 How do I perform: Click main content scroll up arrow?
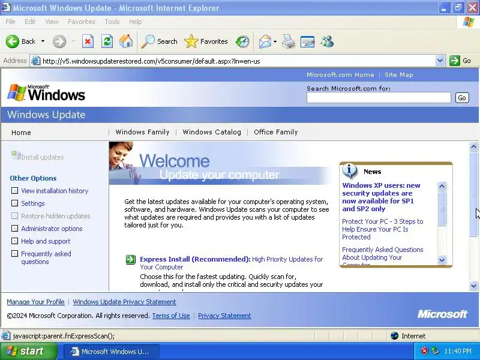point(473,146)
